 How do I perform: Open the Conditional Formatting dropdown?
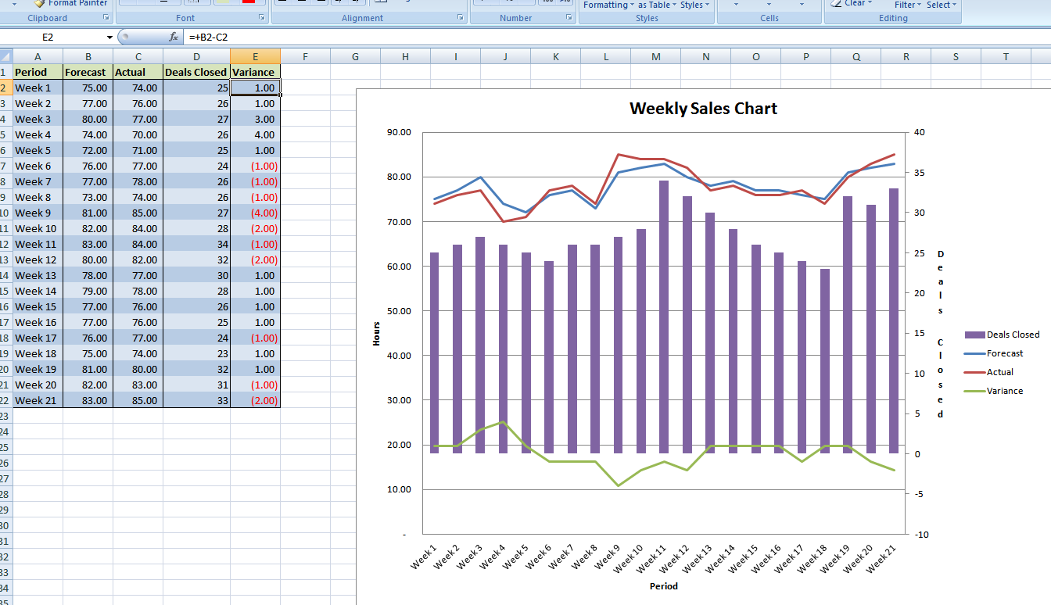point(608,5)
